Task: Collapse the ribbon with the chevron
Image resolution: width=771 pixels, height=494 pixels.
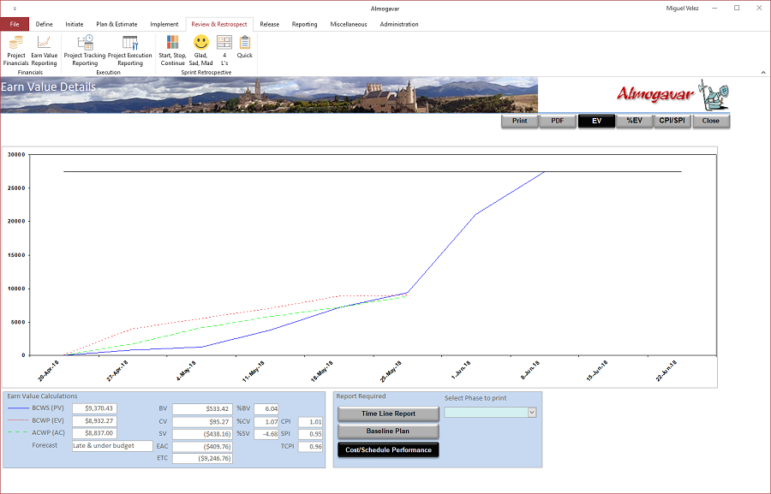Action: coord(763,72)
